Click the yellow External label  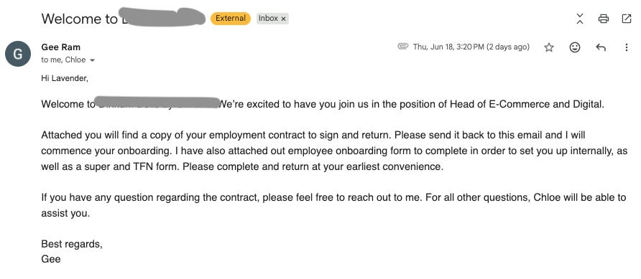pos(231,19)
